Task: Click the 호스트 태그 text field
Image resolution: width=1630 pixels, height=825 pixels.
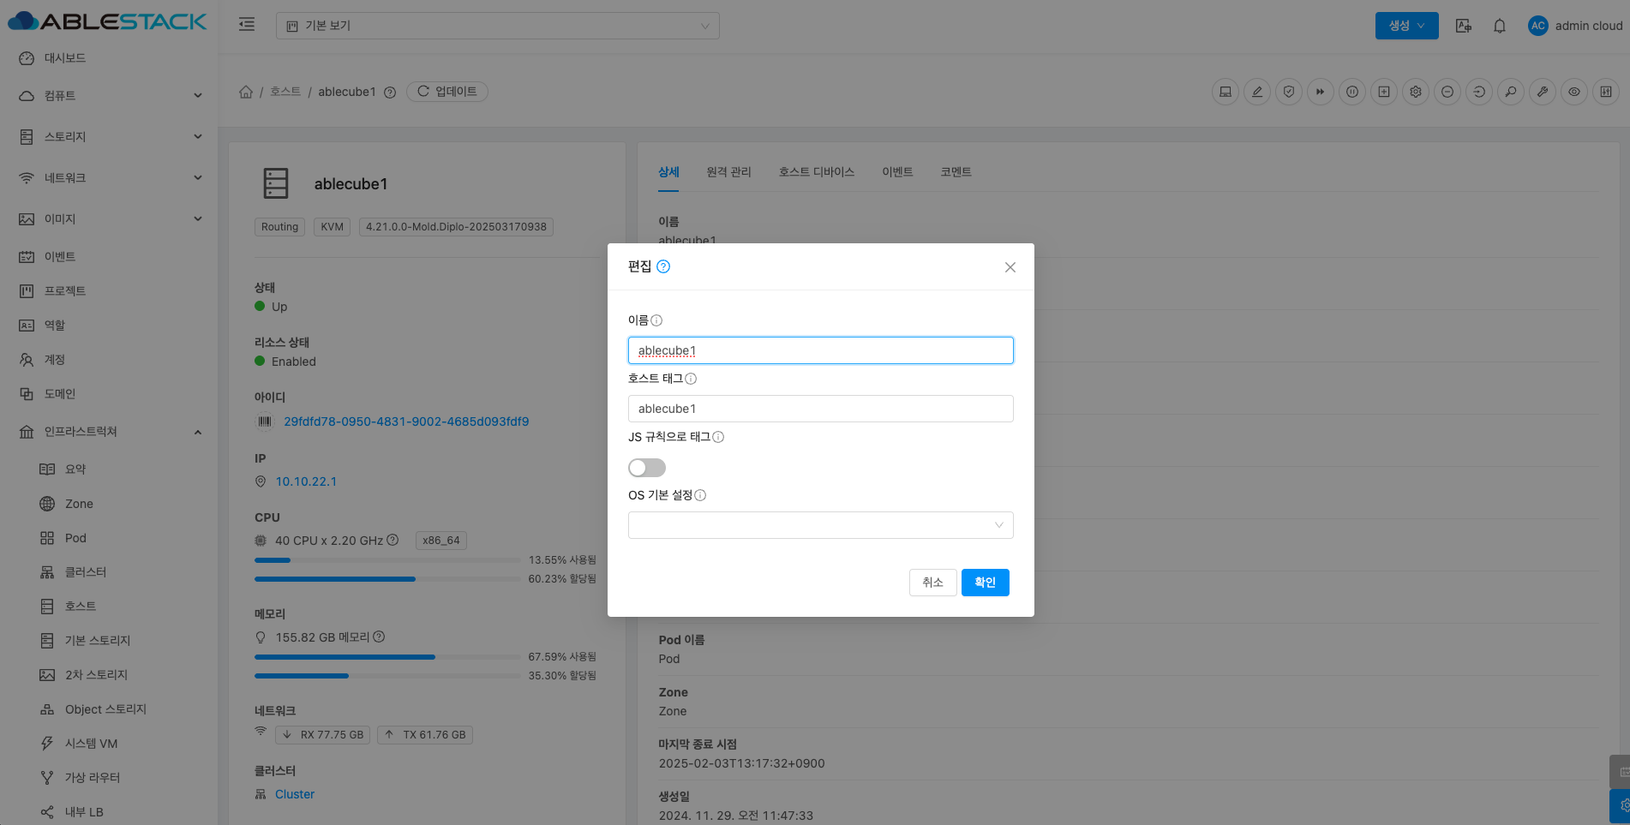Action: 820,409
